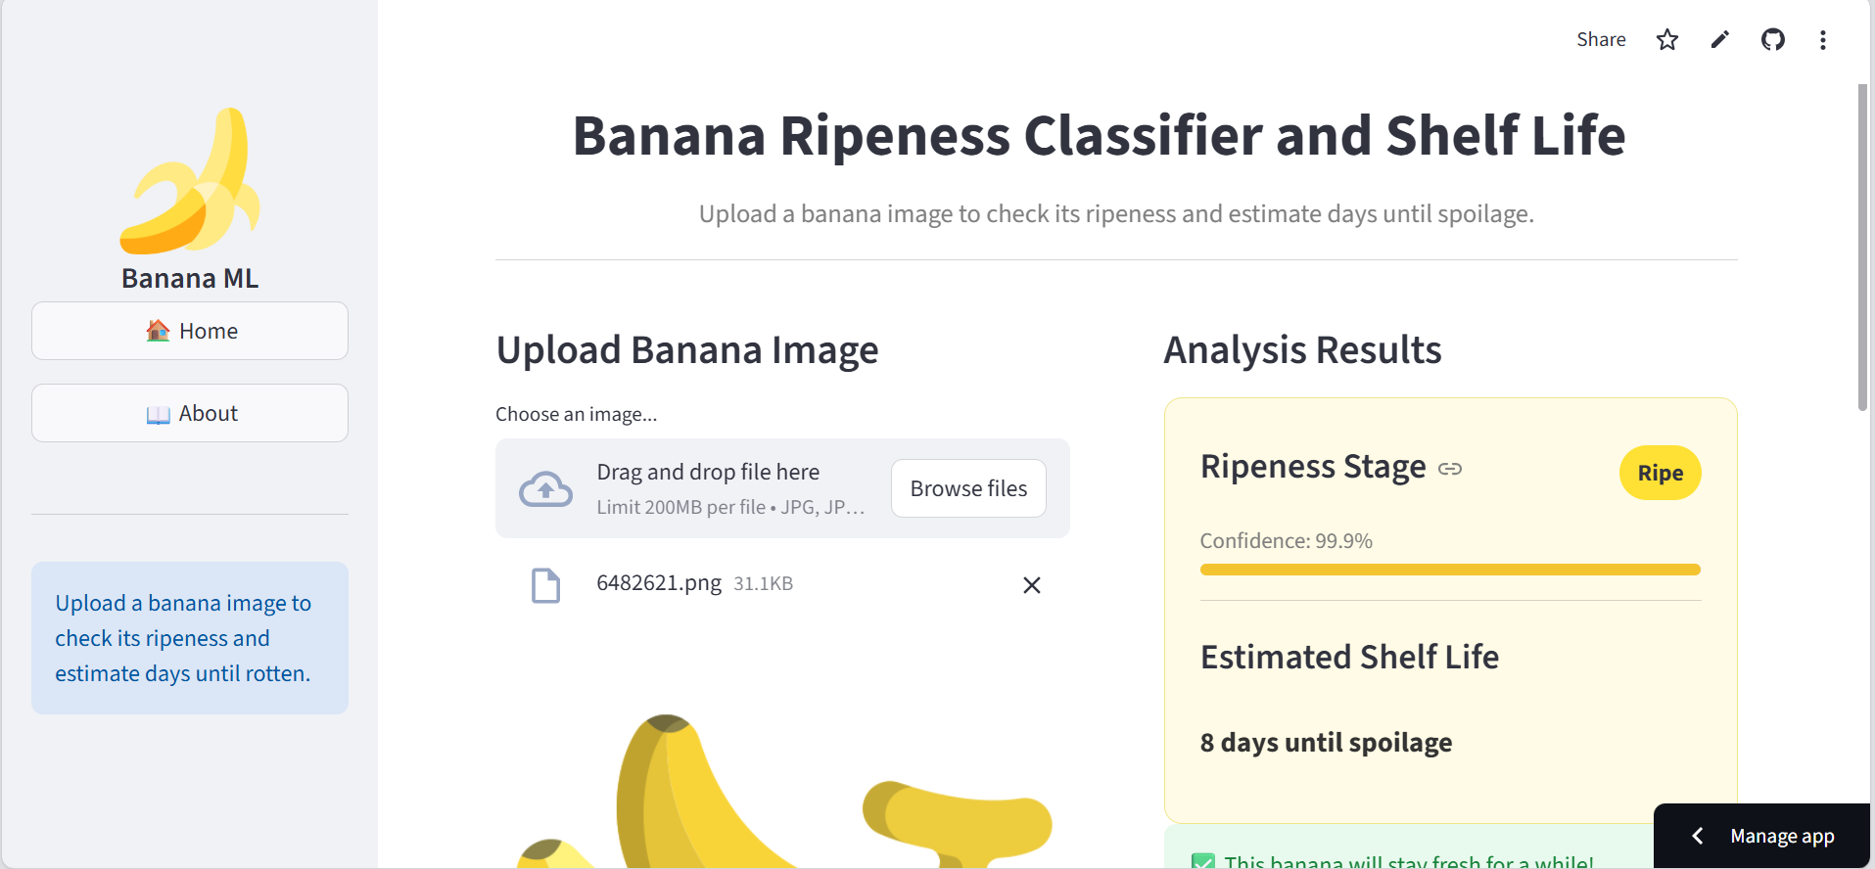Click the file icon beside 6482621.png
The height and width of the screenshot is (869, 1875).
(x=545, y=584)
